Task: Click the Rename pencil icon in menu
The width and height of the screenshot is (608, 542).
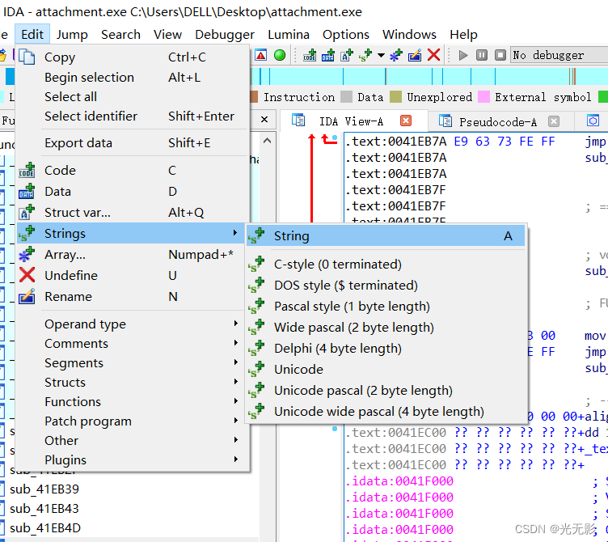Action: click(27, 296)
